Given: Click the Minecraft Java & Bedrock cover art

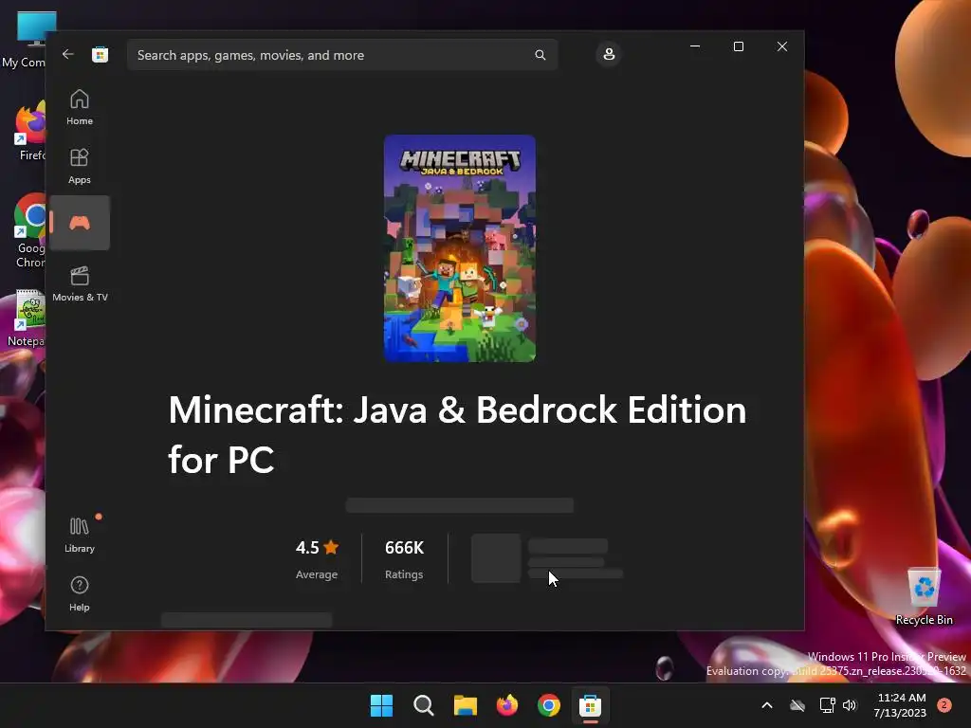Looking at the screenshot, I should [x=460, y=248].
